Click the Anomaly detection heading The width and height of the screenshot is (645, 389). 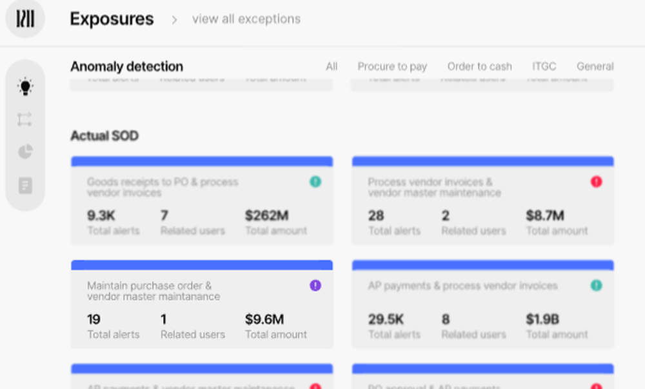click(126, 66)
